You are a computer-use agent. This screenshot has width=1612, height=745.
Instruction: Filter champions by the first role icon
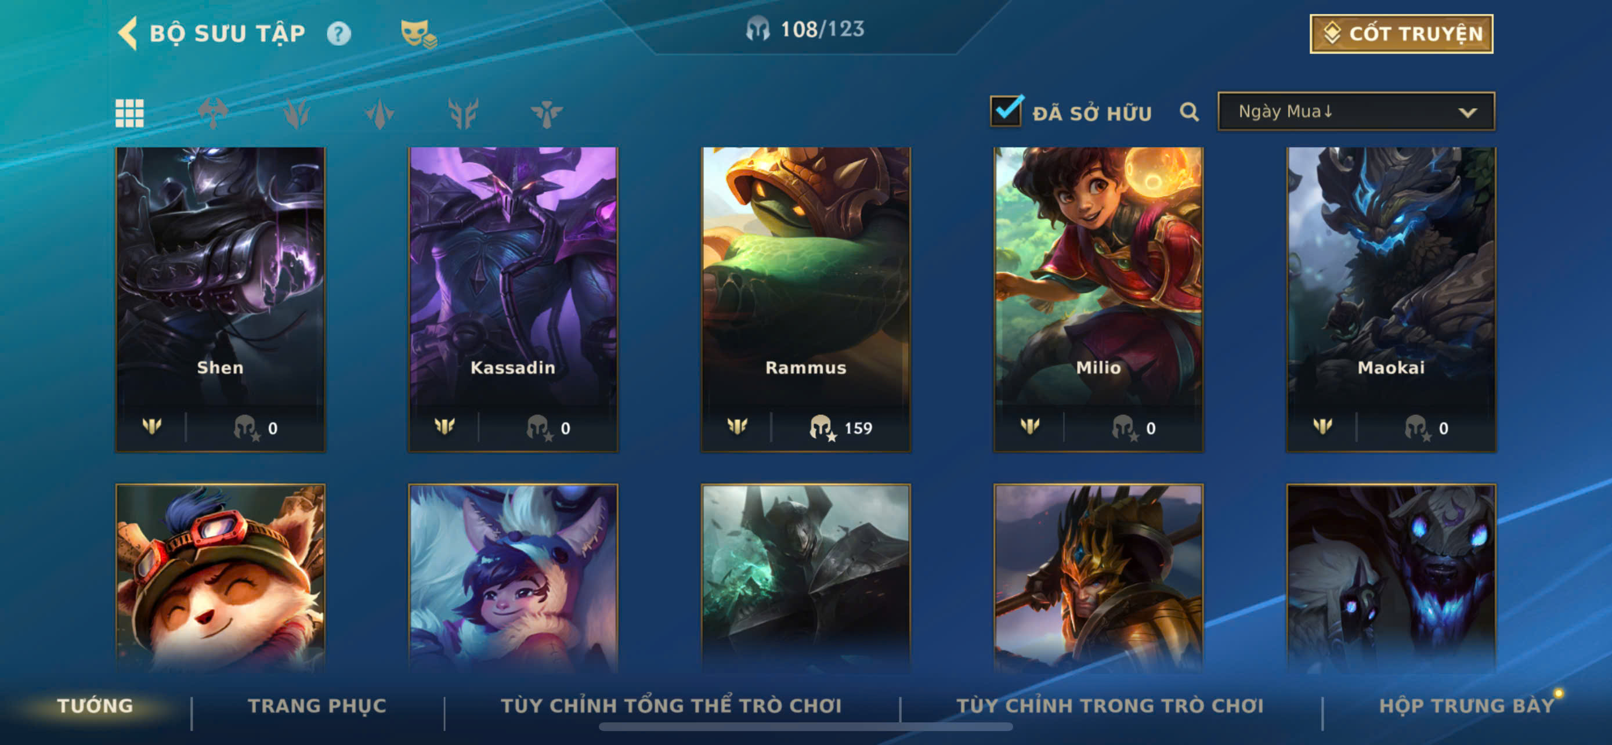click(213, 113)
